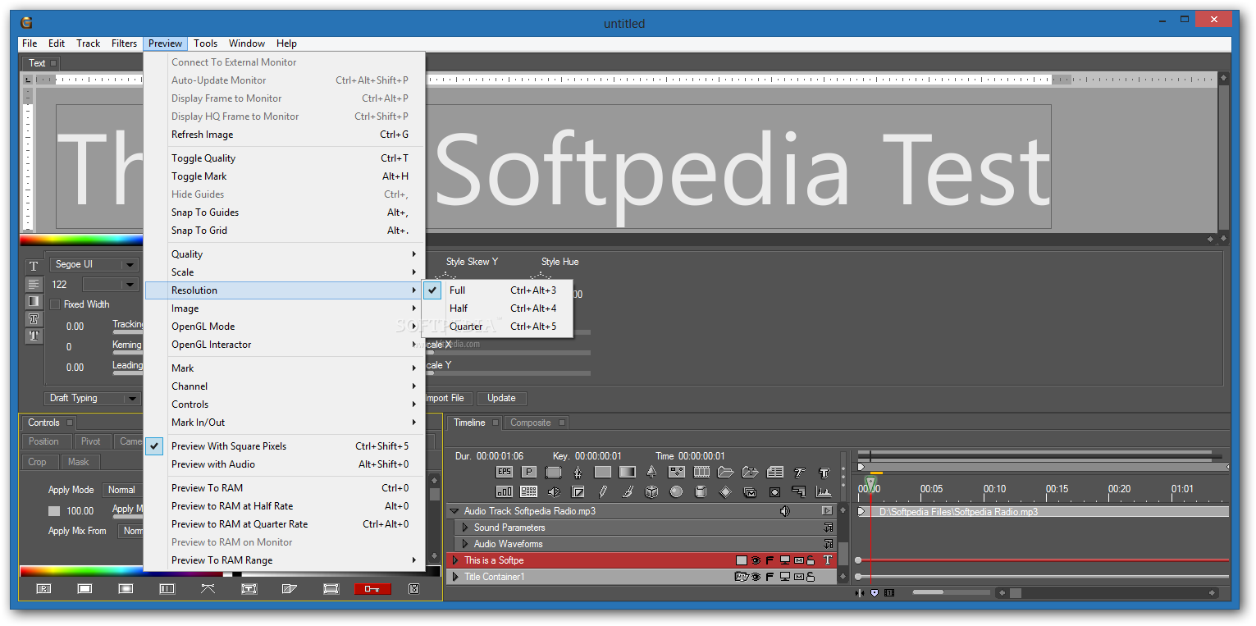Click the EPS import icon in timeline toolbar
The width and height of the screenshot is (1256, 626).
(x=504, y=472)
